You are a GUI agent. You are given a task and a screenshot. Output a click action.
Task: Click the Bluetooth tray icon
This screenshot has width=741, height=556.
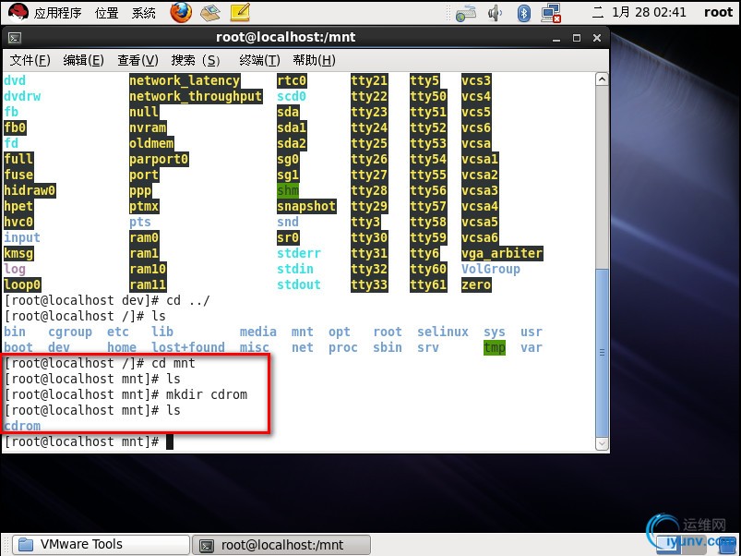click(x=523, y=13)
